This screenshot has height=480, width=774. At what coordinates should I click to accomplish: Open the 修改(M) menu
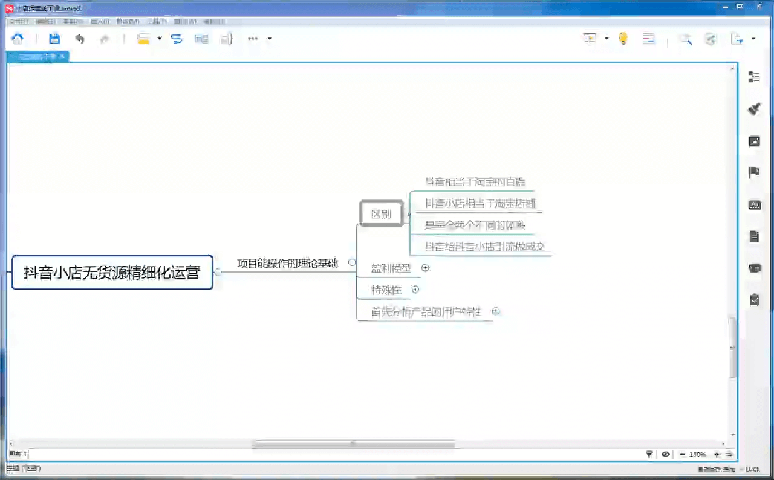128,22
